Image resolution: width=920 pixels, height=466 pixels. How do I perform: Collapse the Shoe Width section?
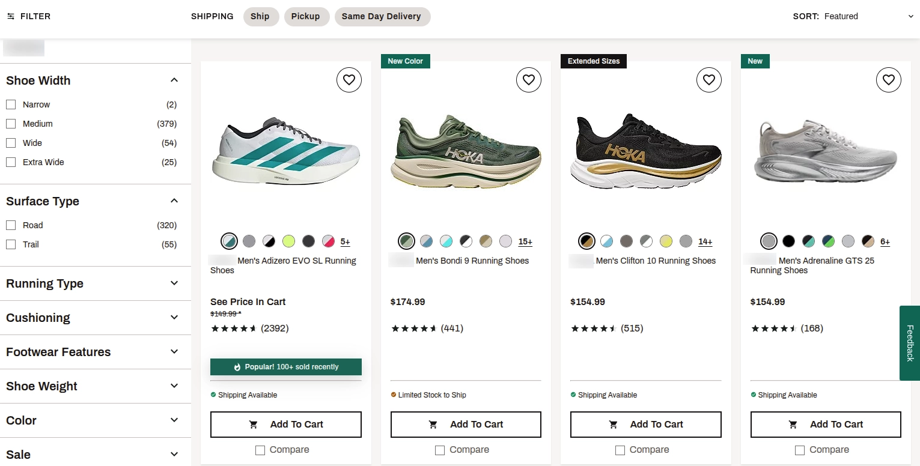pos(174,79)
